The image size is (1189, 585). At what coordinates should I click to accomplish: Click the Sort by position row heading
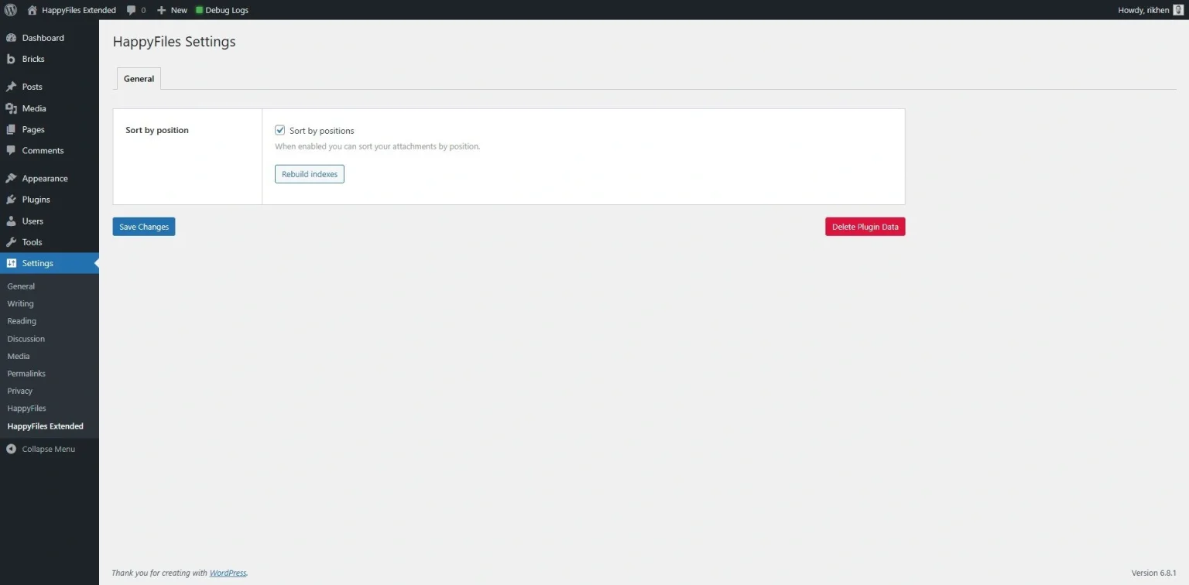[x=157, y=130]
